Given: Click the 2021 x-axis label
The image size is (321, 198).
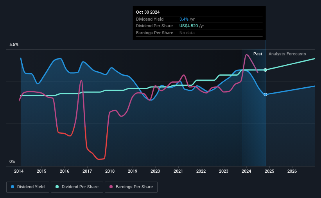Looking at the screenshot, I should (x=178, y=171).
